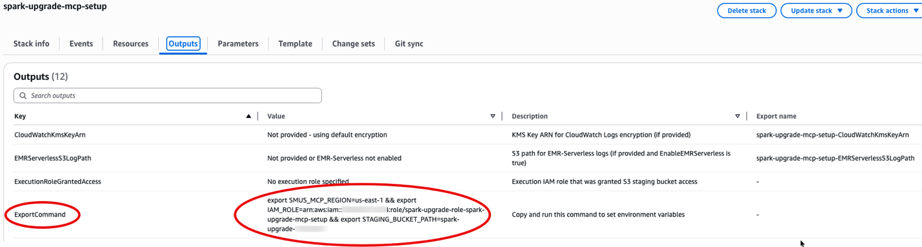Click the KMS Key ARN description text
This screenshot has width=922, height=247.
coord(601,135)
